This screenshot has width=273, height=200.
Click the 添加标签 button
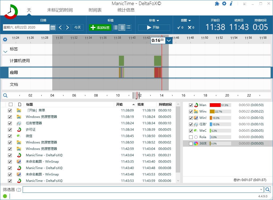click(100, 27)
